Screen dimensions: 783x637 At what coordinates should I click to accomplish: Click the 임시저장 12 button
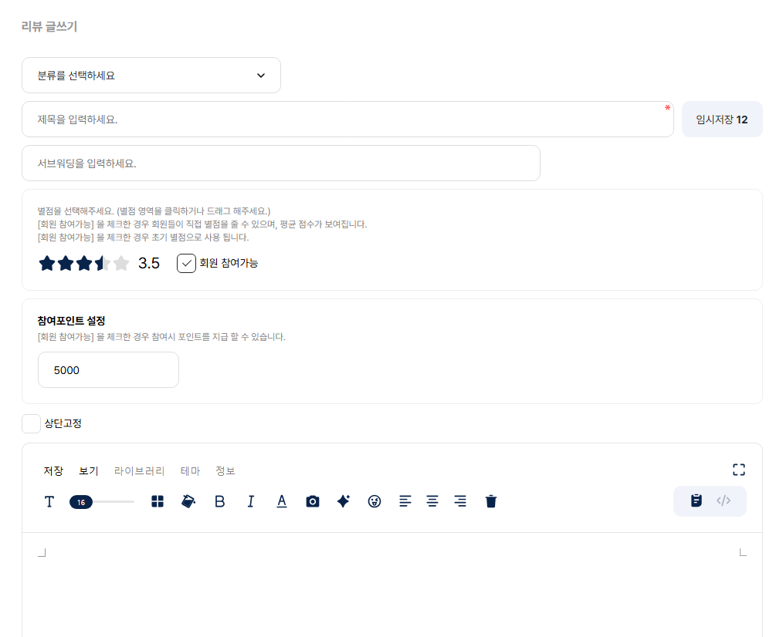coord(722,120)
